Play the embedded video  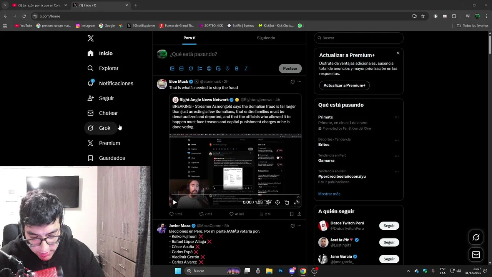[175, 202]
